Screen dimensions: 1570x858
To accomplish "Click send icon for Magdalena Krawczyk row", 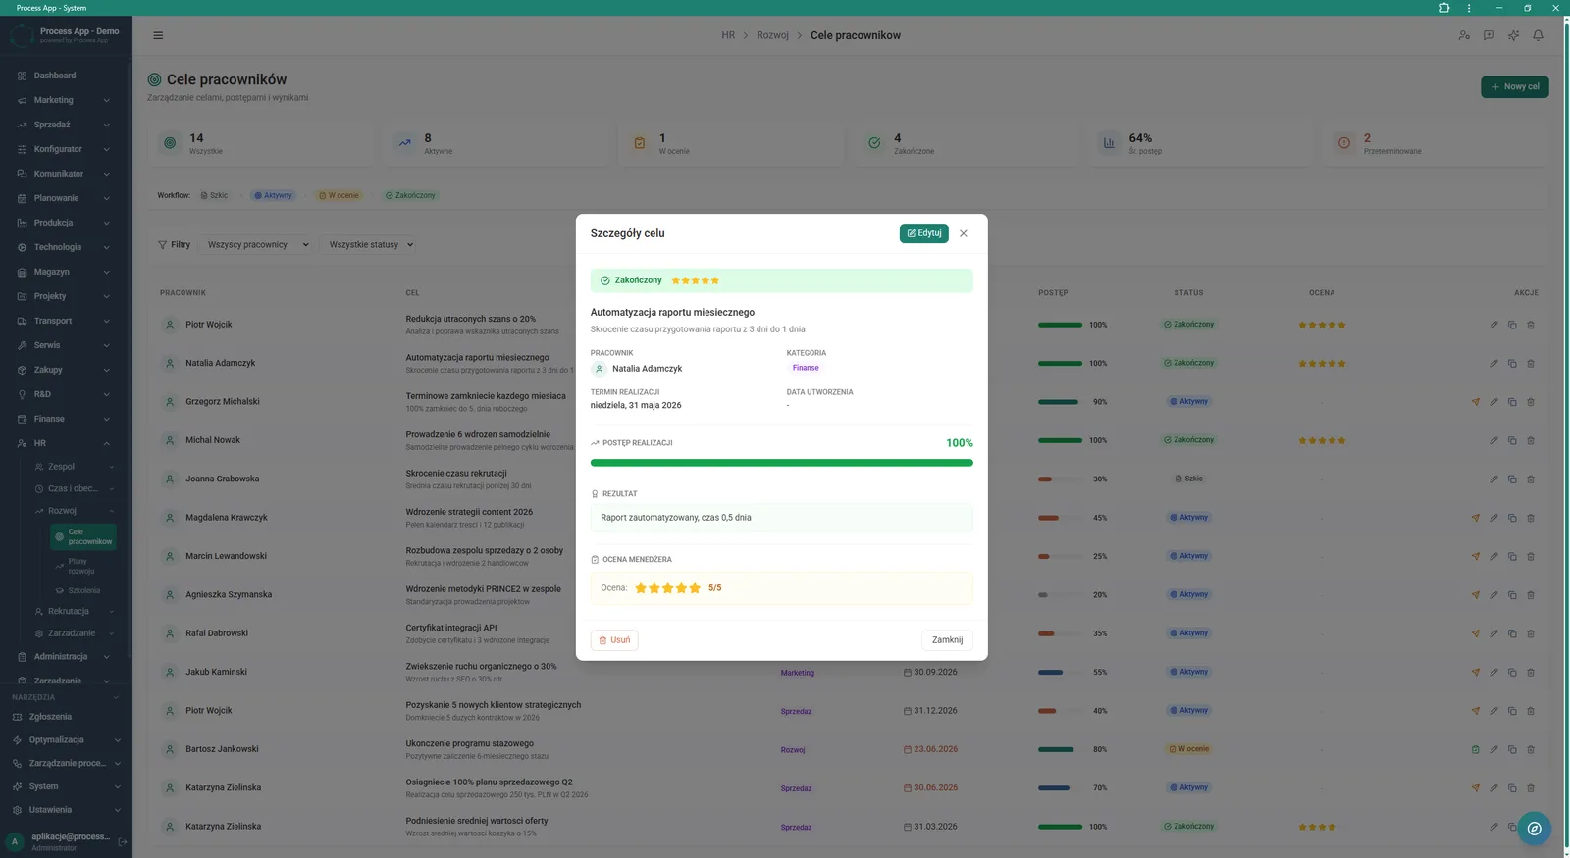I will click(1475, 518).
